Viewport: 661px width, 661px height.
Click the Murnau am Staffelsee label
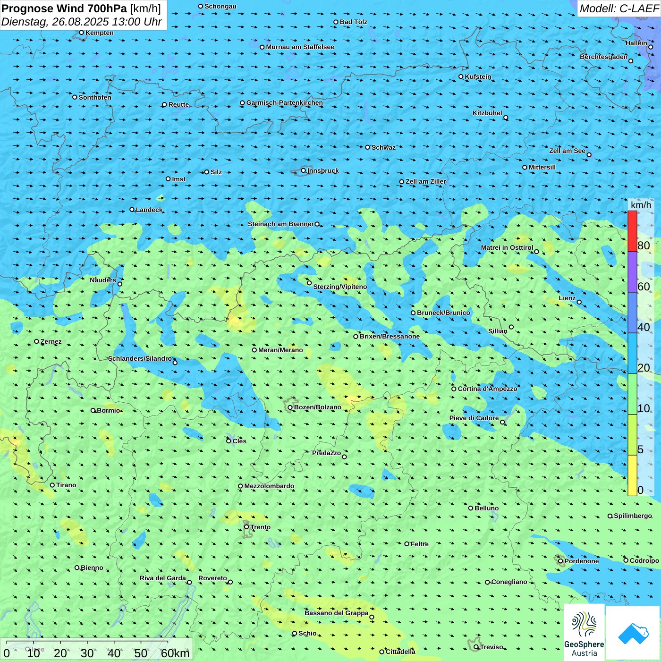tap(300, 47)
